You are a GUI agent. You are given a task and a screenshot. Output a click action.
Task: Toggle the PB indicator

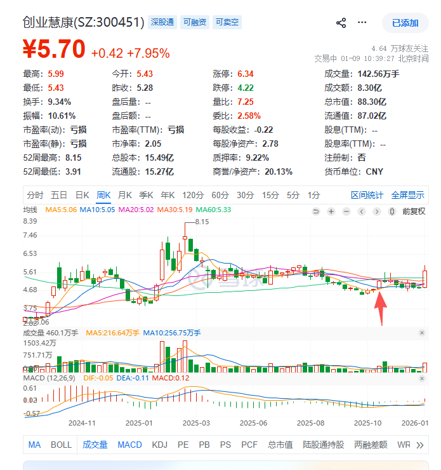[x=204, y=445]
